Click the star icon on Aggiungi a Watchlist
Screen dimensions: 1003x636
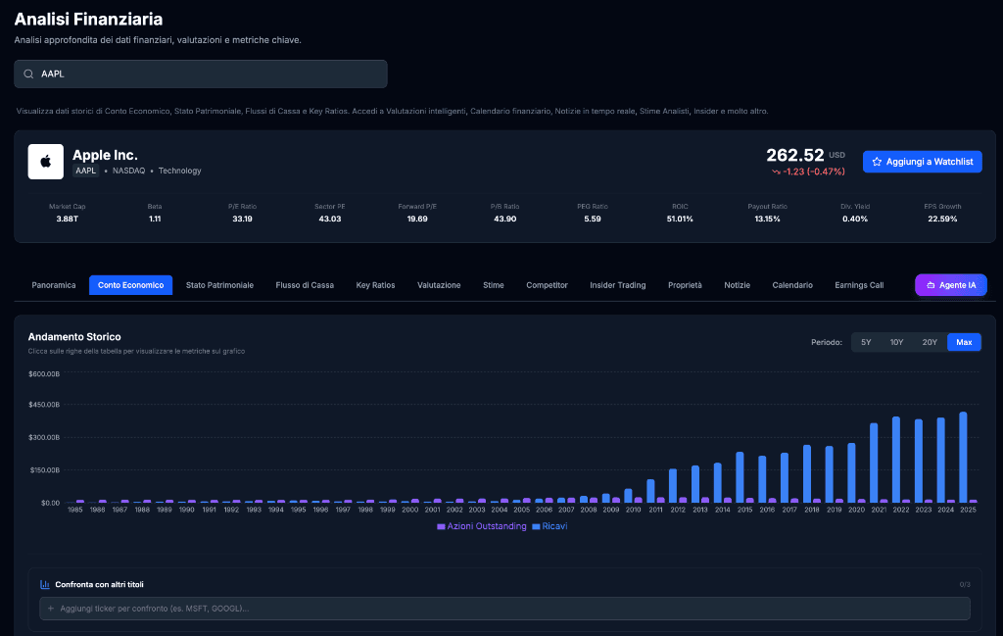click(878, 162)
